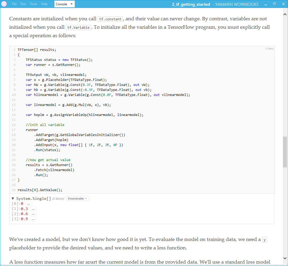Click the inline y placeholder code

[265, 240]
